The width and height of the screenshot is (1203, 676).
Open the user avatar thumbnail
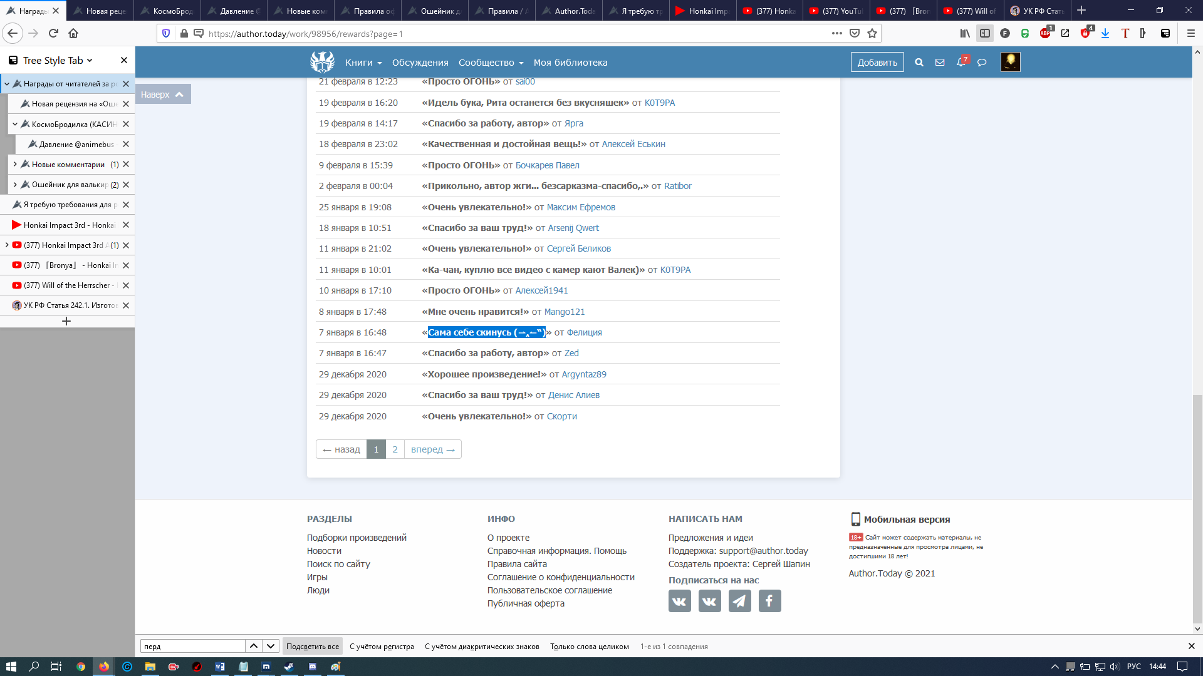tap(1010, 62)
